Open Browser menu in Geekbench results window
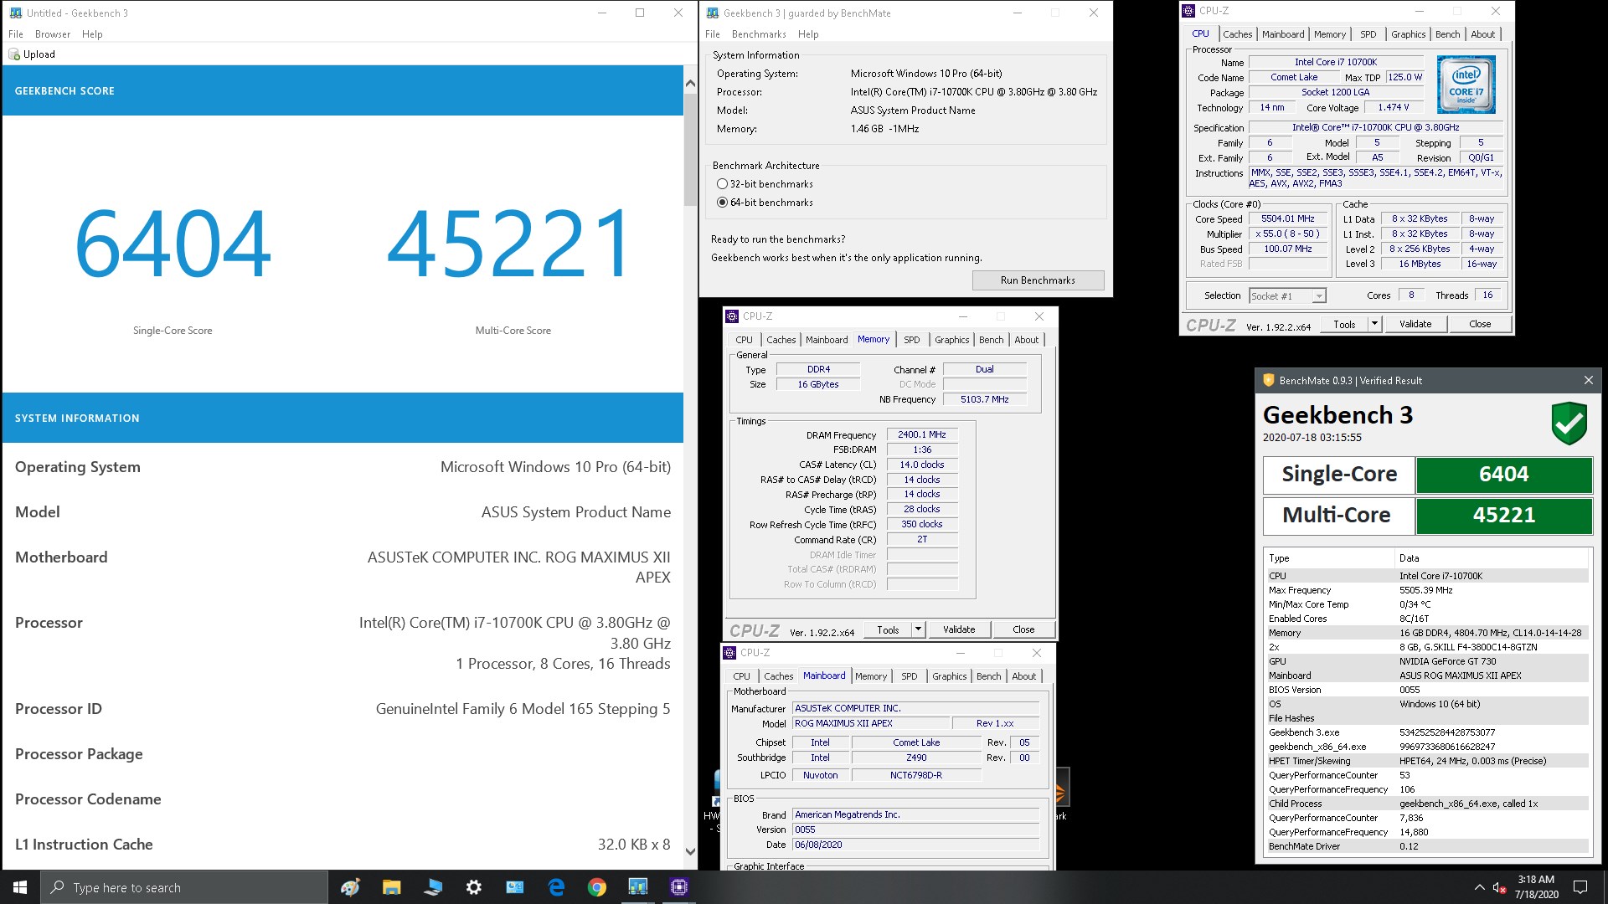The width and height of the screenshot is (1608, 904). [53, 34]
